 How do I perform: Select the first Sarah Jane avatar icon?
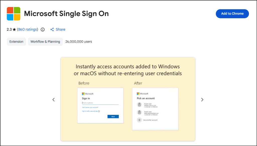tap(140, 104)
